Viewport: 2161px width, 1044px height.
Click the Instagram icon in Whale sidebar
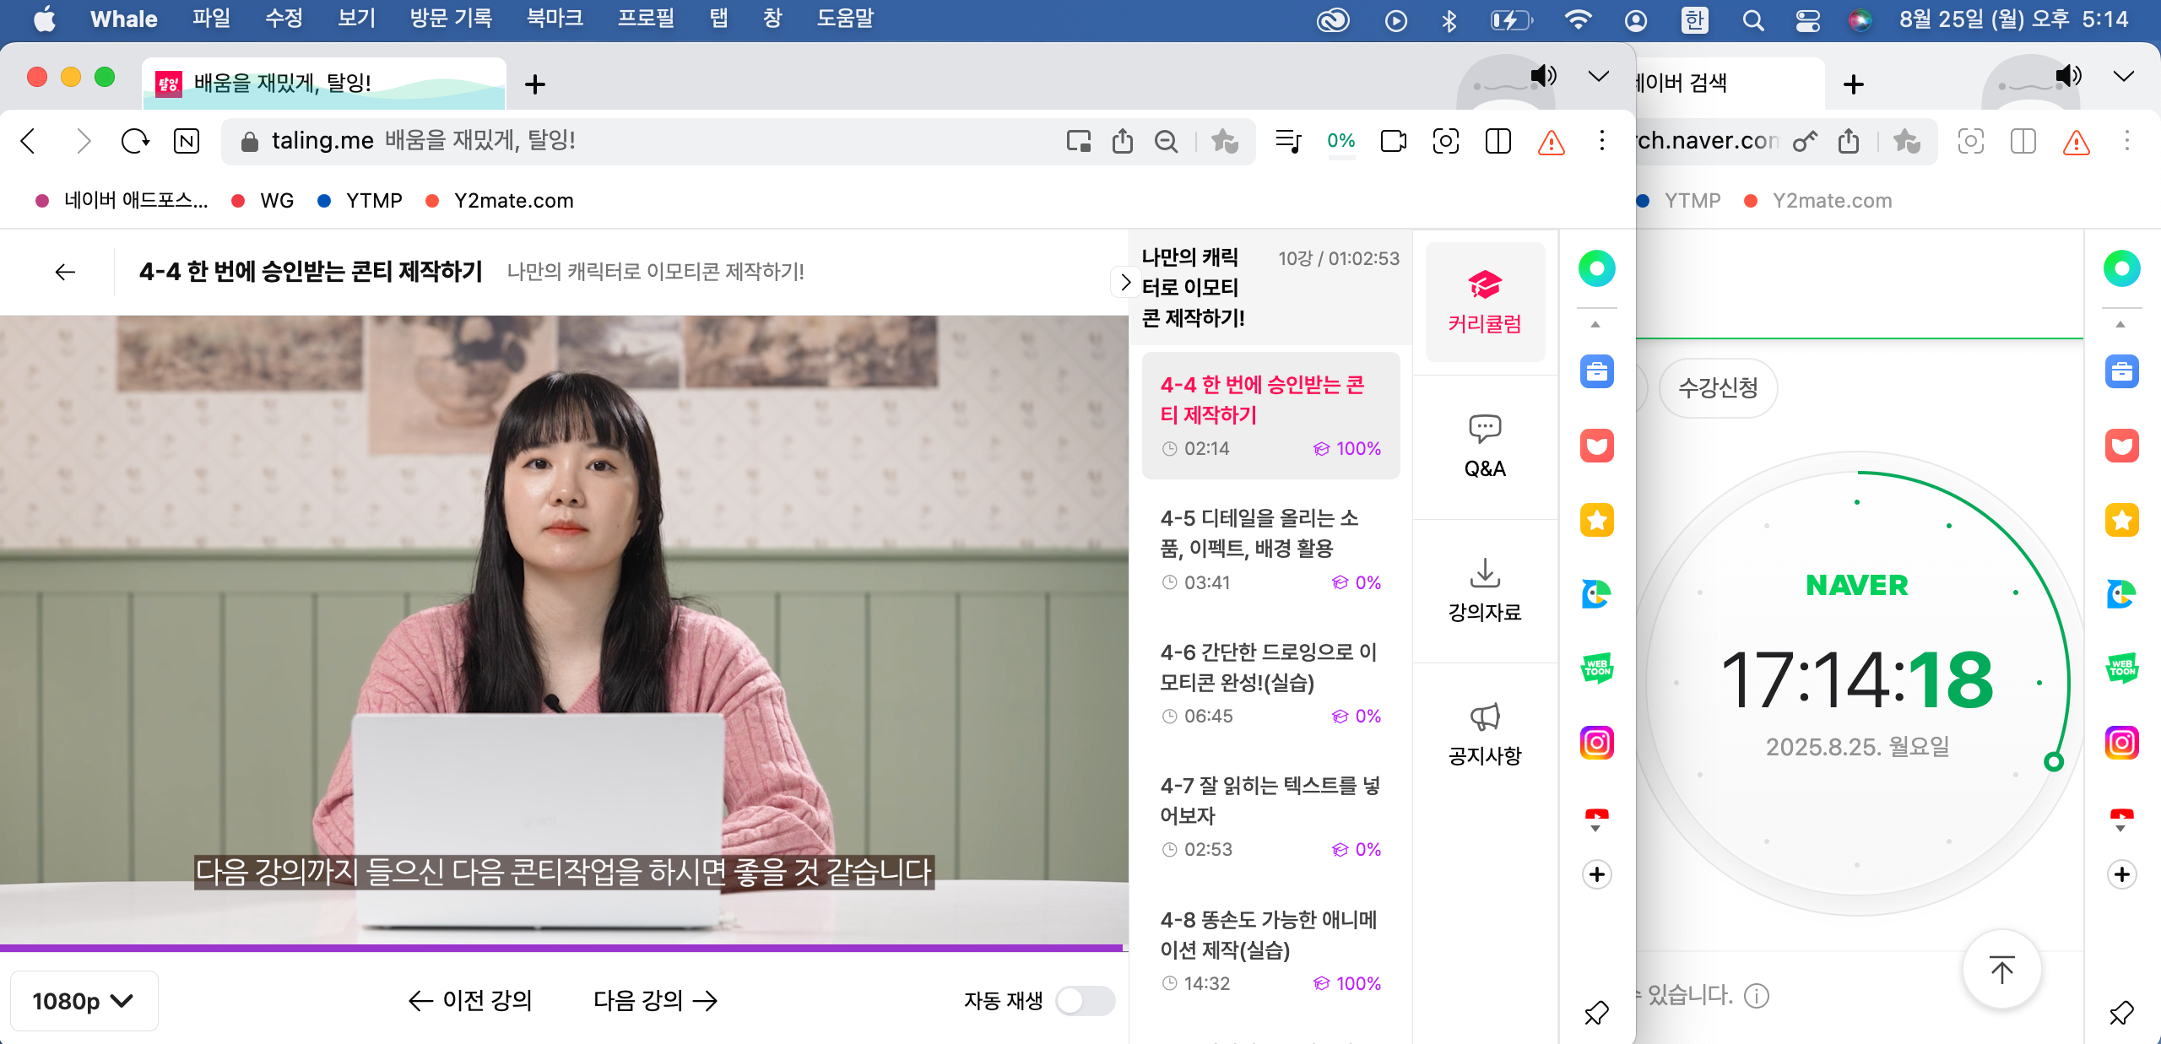1596,743
